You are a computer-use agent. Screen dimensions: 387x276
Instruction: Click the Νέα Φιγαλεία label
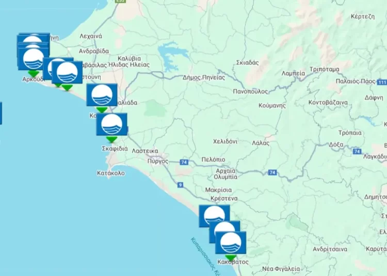tap(281, 269)
